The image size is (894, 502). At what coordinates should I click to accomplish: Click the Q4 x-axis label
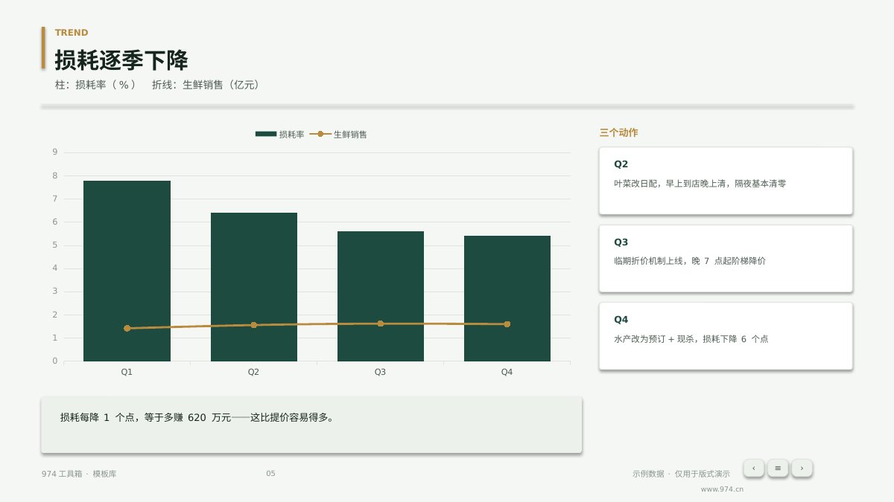(507, 372)
